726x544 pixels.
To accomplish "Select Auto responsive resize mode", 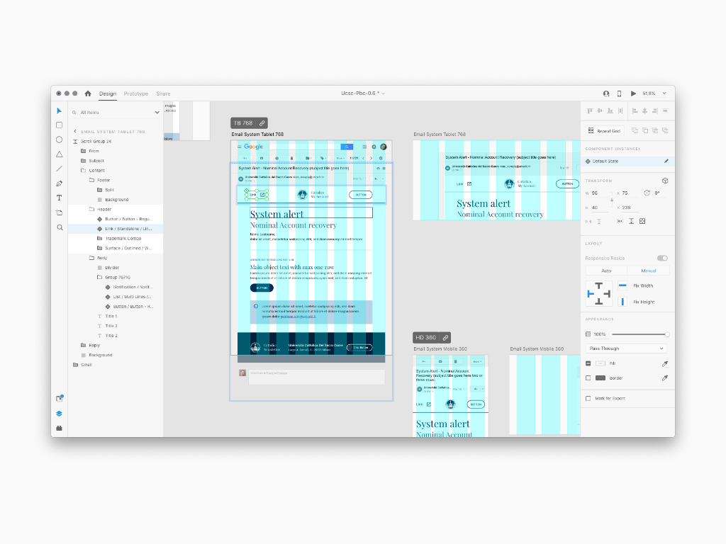I will pyautogui.click(x=606, y=271).
